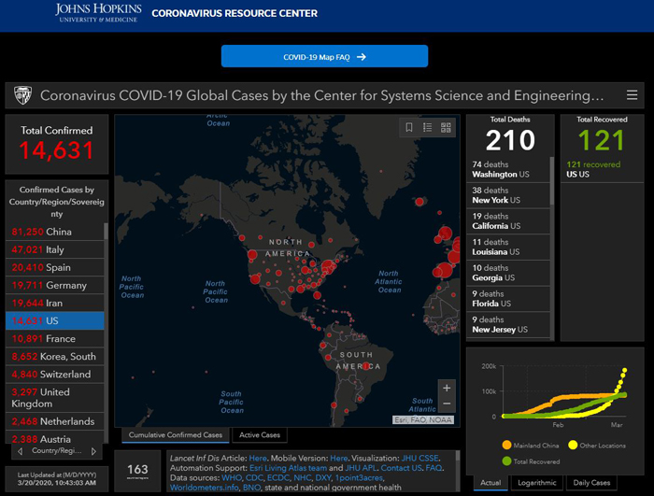The height and width of the screenshot is (496, 654).
Task: Select United Kingdom in country list
Action: [x=54, y=398]
